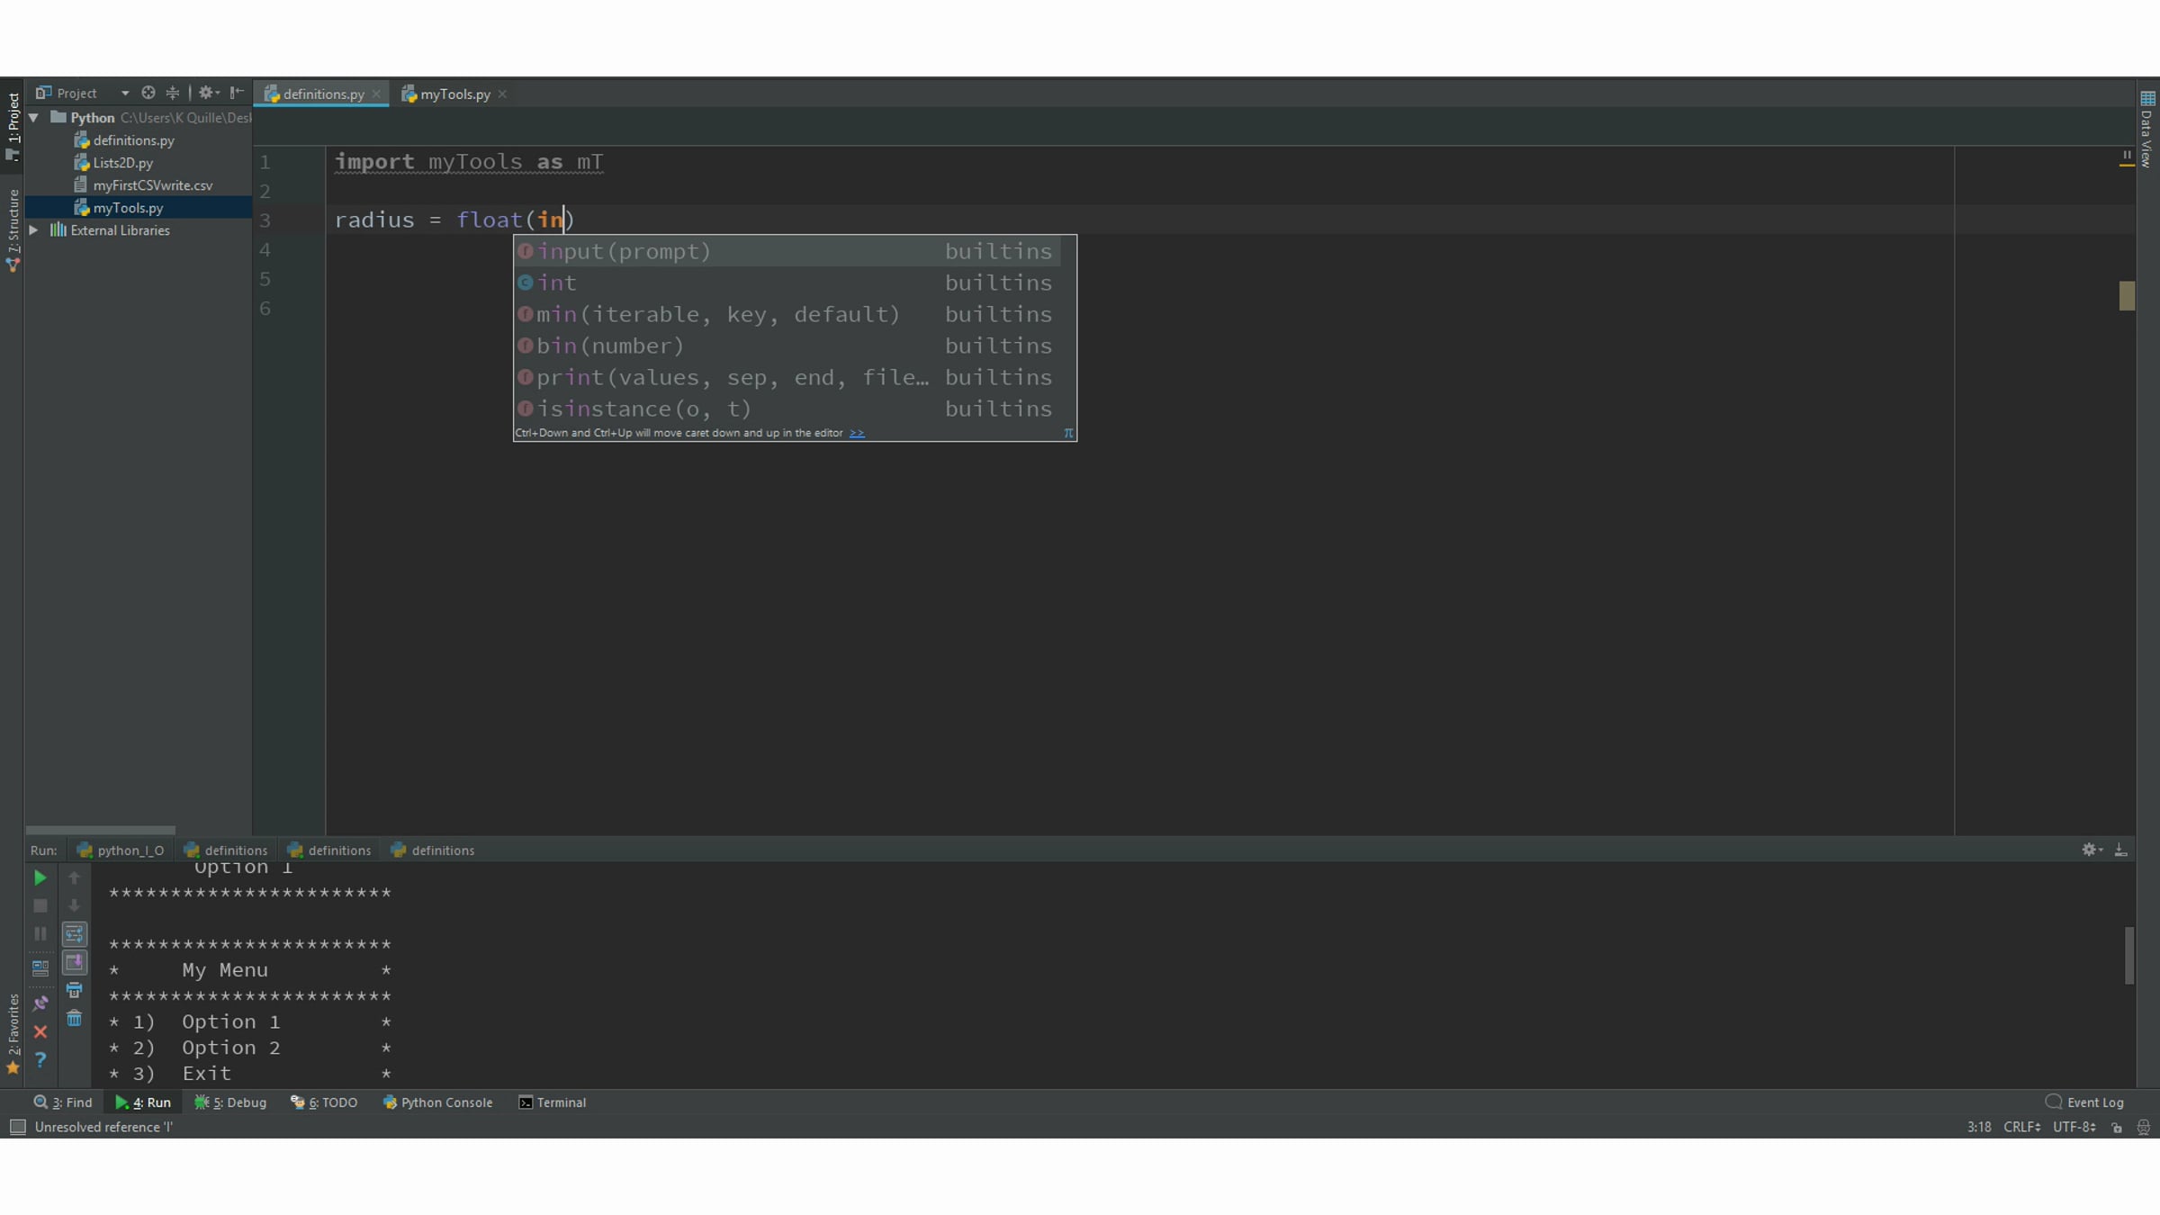
Task: Click the Print icon in Run console
Action: (x=74, y=991)
